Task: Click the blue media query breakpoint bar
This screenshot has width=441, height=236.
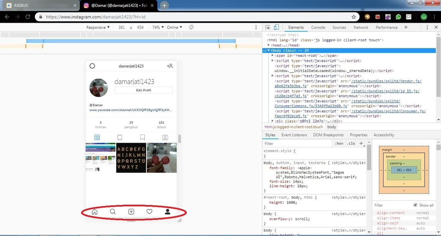Action: coord(131,41)
